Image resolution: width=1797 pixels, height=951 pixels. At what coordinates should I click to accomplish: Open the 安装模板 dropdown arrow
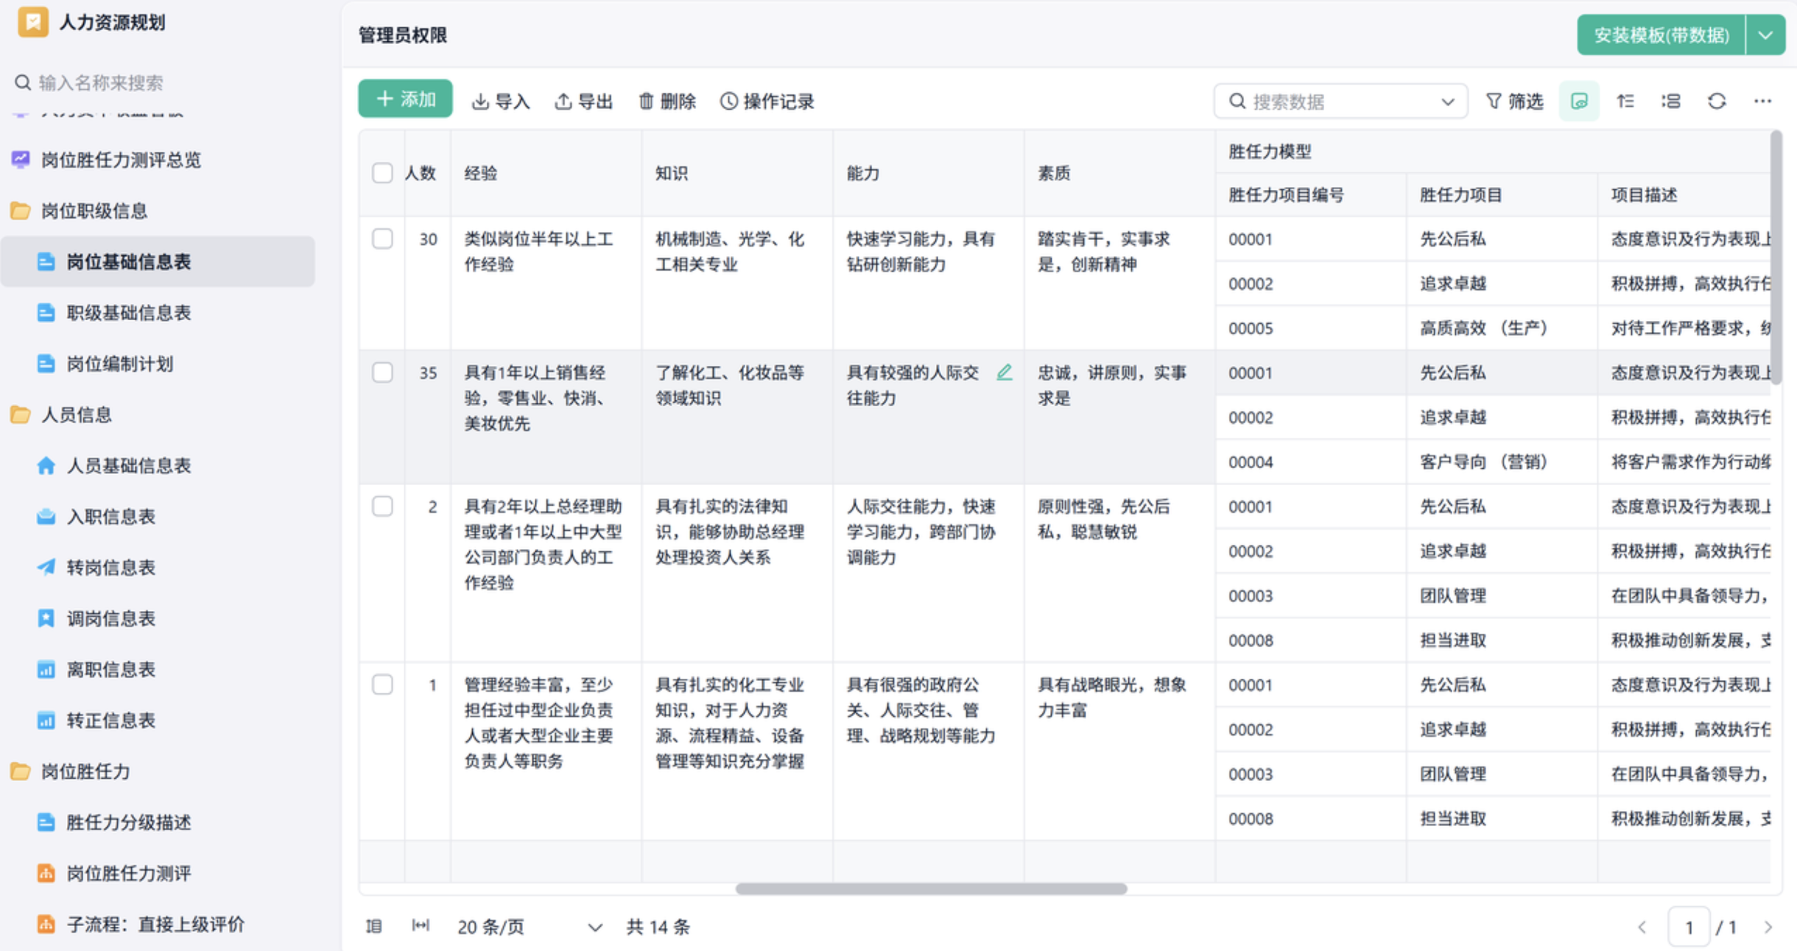(1765, 35)
